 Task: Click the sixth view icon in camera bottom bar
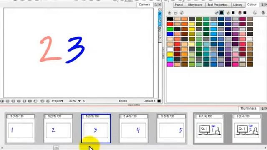coord(30,101)
